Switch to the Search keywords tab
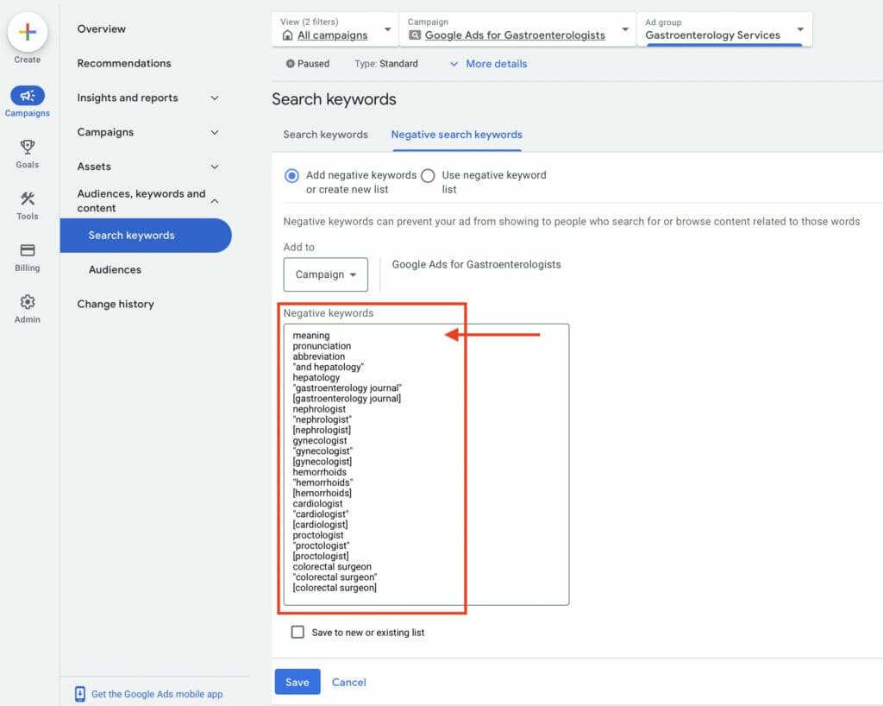Viewport: 883px width, 706px height. (x=325, y=135)
